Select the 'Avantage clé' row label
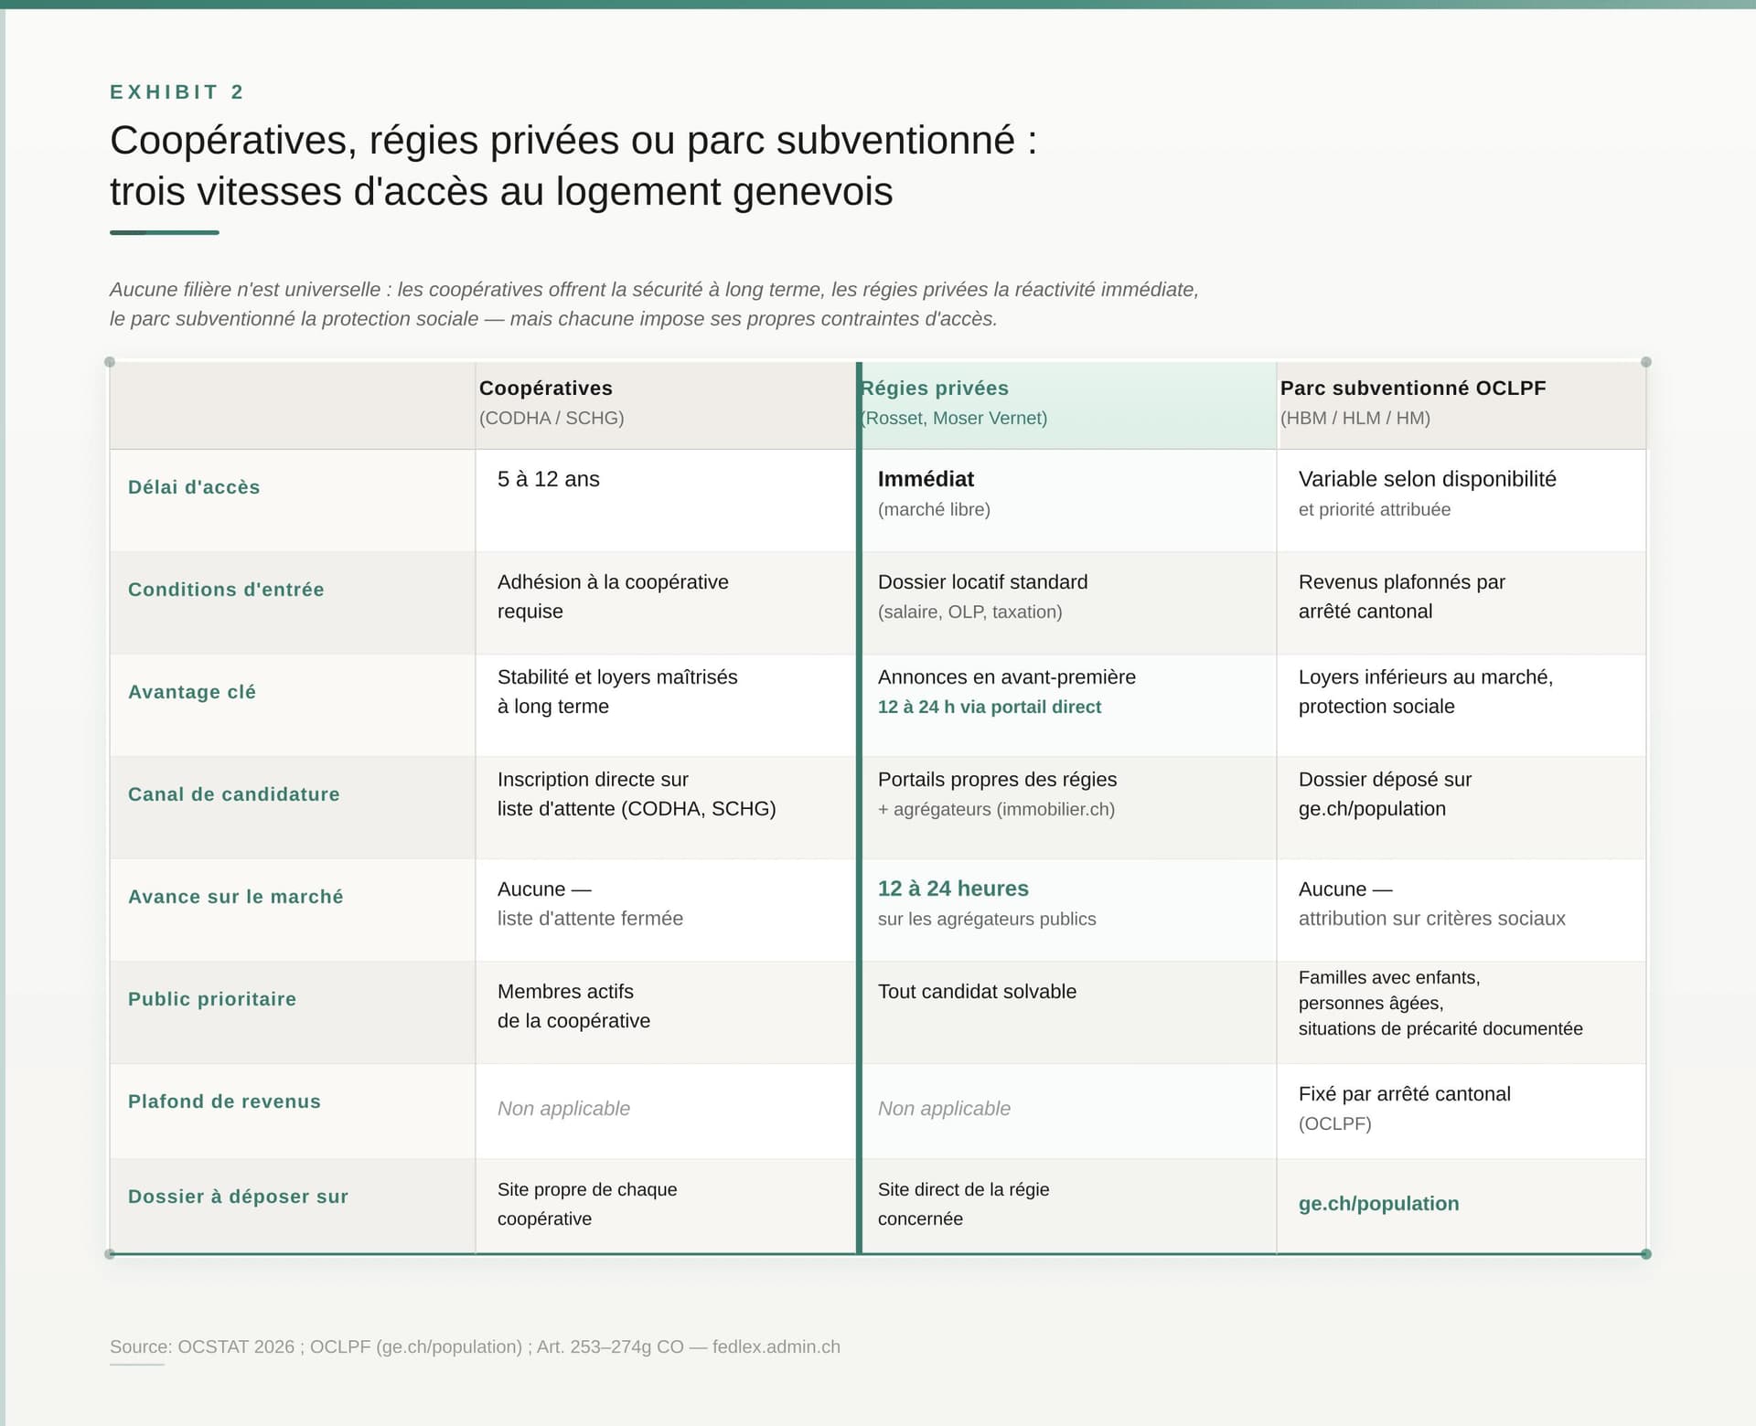The width and height of the screenshot is (1756, 1426). point(192,692)
